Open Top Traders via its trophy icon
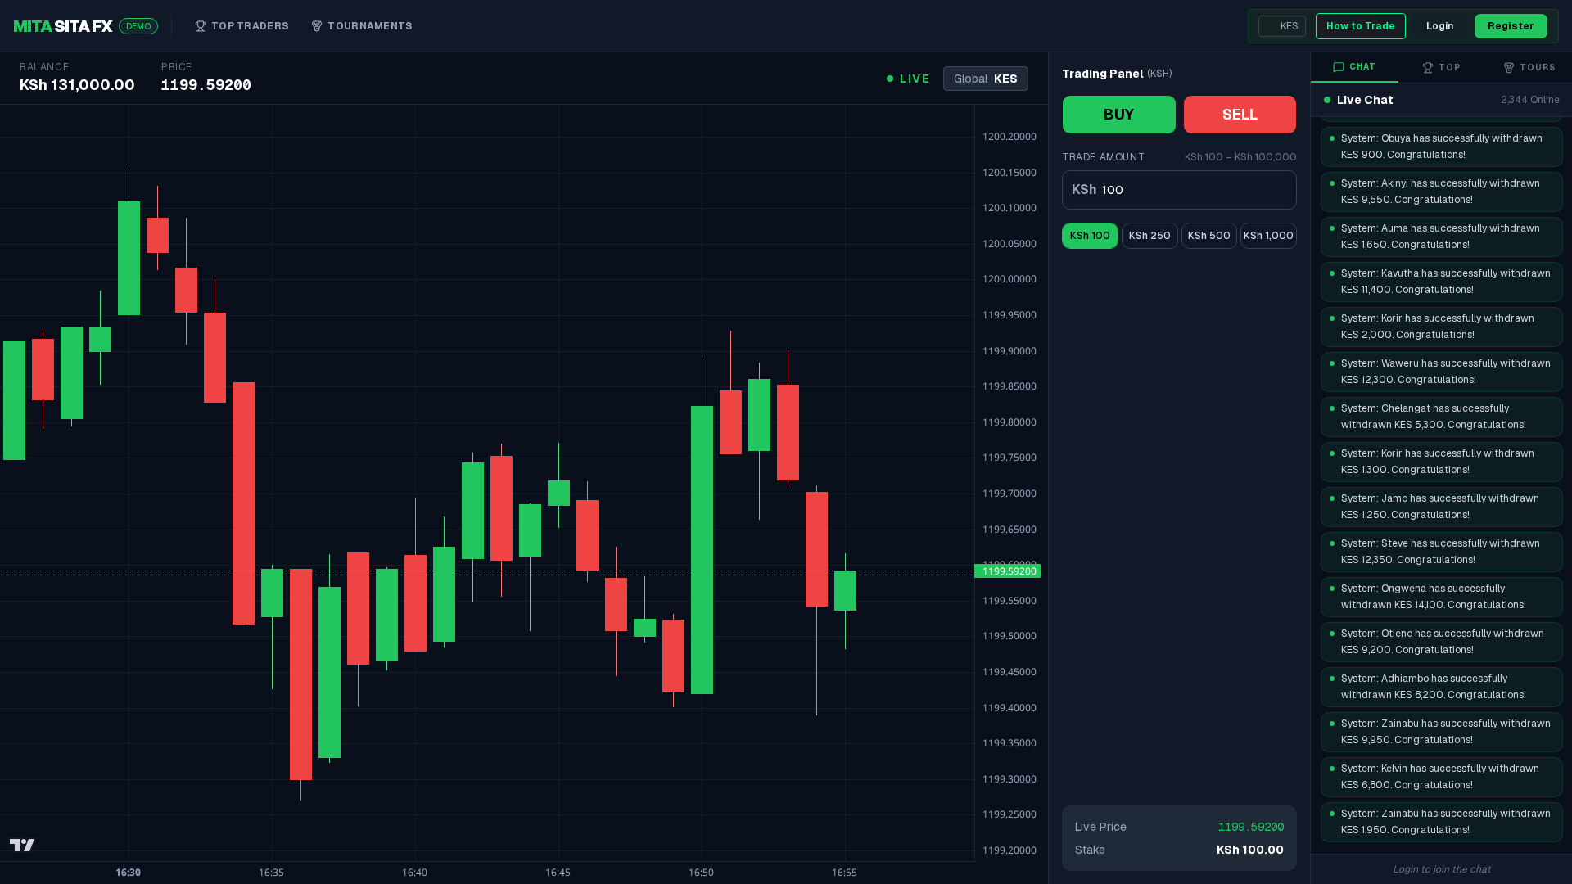This screenshot has width=1572, height=884. [201, 26]
